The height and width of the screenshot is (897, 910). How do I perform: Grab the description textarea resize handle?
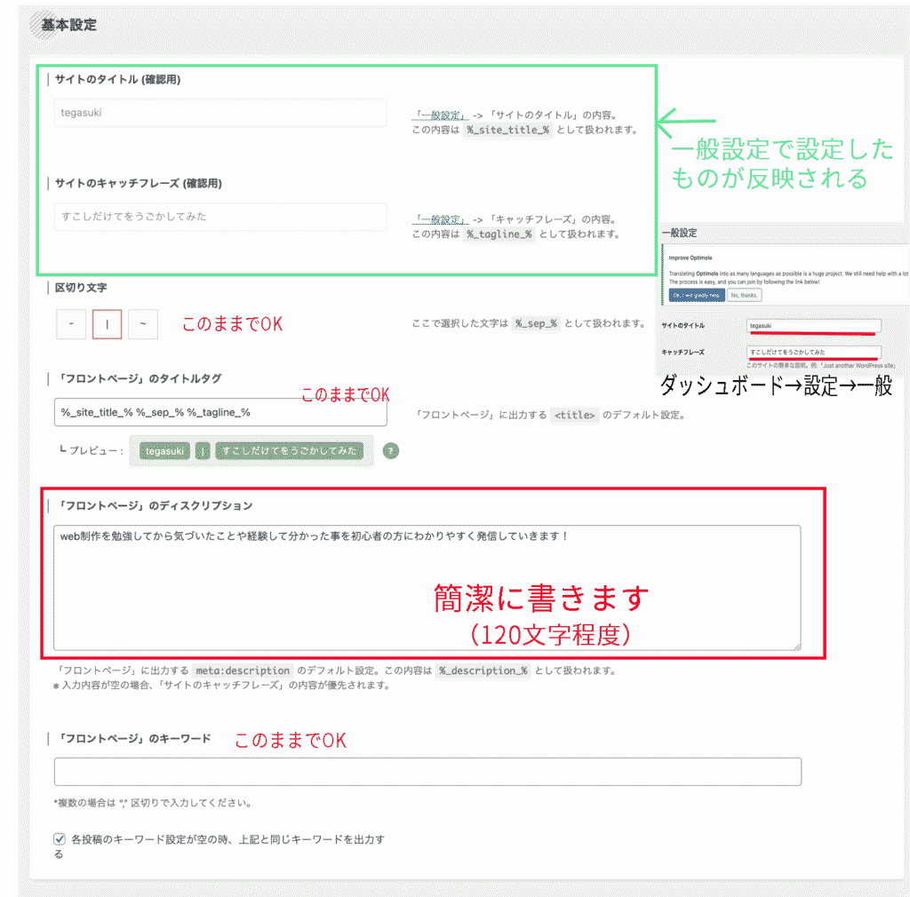[796, 646]
